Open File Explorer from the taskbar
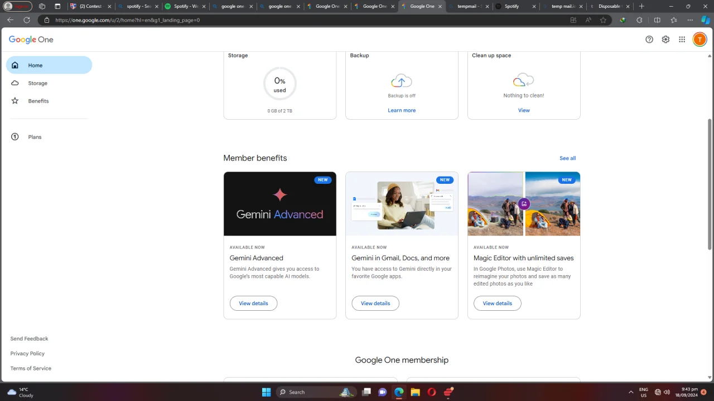The height and width of the screenshot is (401, 714). point(415,392)
